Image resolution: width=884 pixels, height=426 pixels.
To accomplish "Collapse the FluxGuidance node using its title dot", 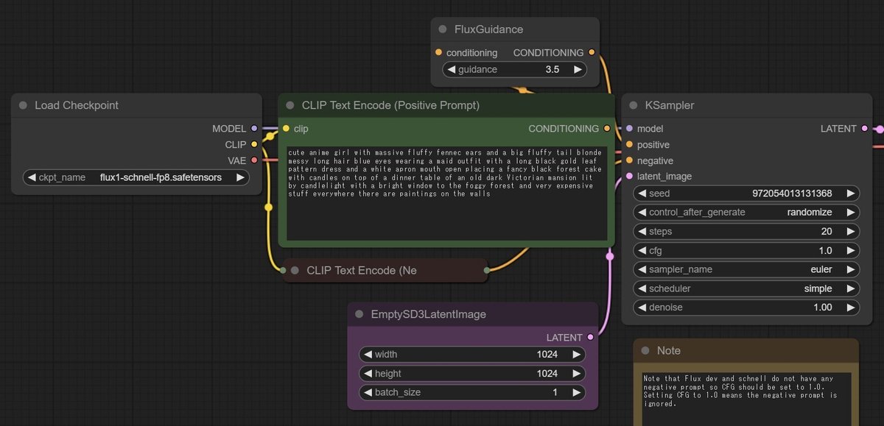I will pos(442,29).
